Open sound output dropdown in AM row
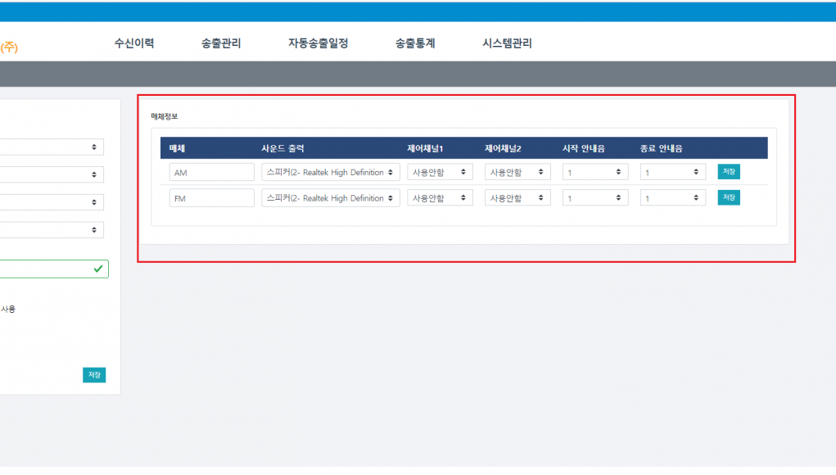Screen dimensions: 836x475 pos(331,172)
